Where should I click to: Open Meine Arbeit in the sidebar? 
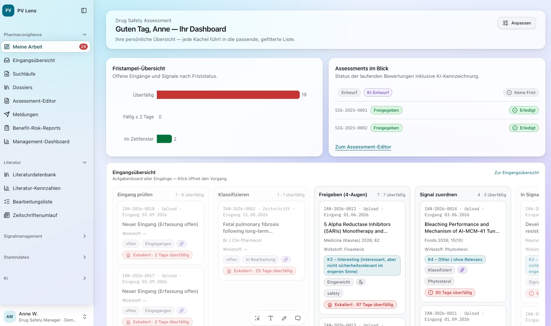tap(46, 47)
